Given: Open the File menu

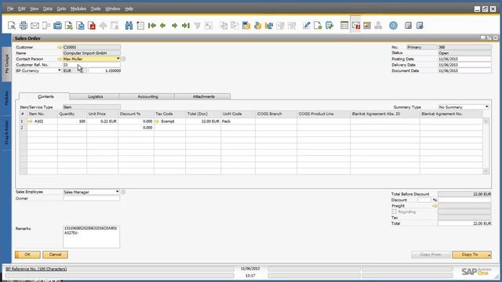Looking at the screenshot, I should pyautogui.click(x=10, y=9).
